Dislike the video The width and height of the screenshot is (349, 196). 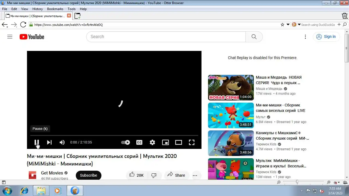coord(154,175)
